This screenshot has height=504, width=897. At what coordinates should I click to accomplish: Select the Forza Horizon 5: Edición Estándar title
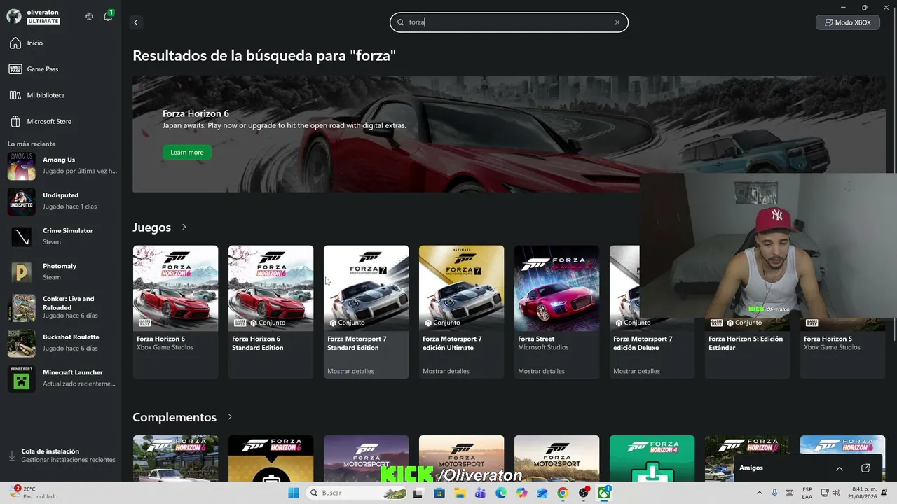coord(746,343)
